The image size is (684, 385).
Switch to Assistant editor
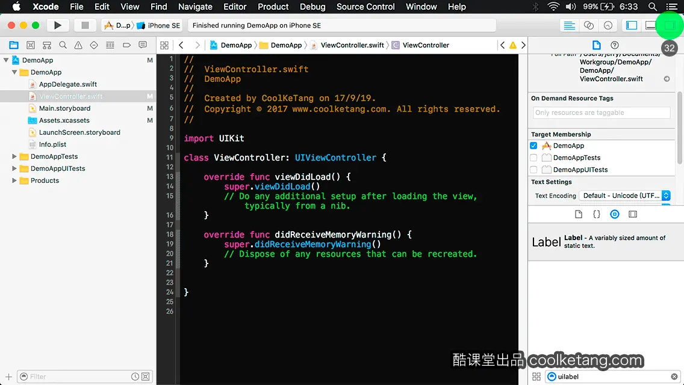click(x=588, y=25)
